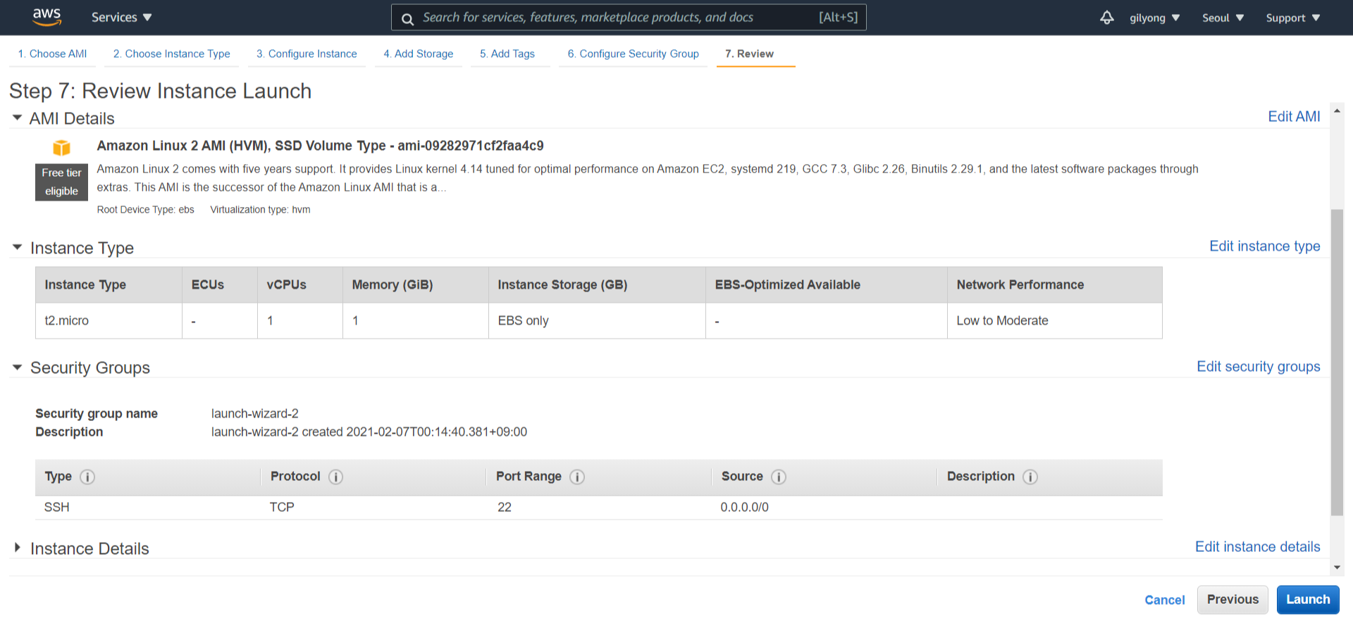Expand the Instance Details section
Image resolution: width=1353 pixels, height=628 pixels.
[17, 547]
